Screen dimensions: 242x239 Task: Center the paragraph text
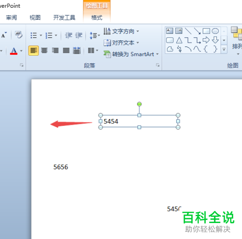click(x=44, y=51)
